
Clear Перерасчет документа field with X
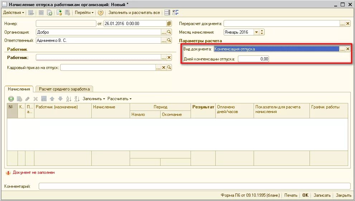tap(348, 24)
